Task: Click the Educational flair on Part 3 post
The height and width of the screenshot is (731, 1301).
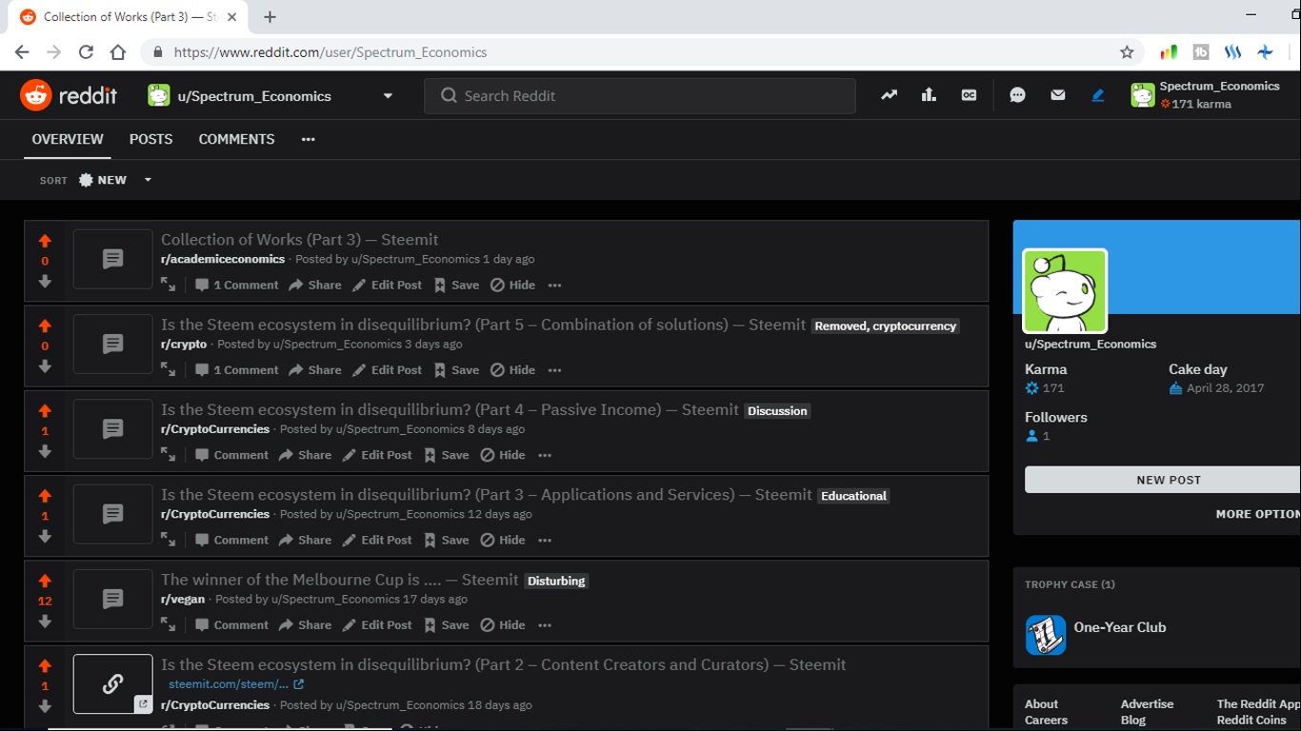Action: (x=853, y=496)
